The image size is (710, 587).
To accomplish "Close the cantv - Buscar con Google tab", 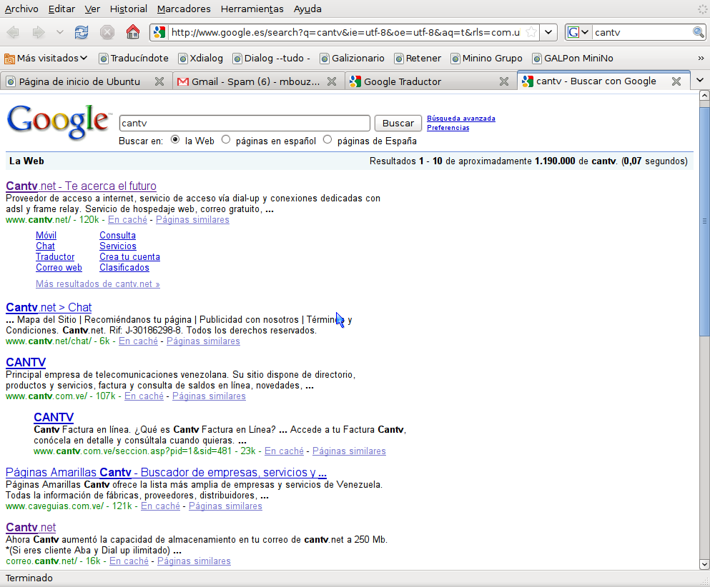I will pos(676,81).
